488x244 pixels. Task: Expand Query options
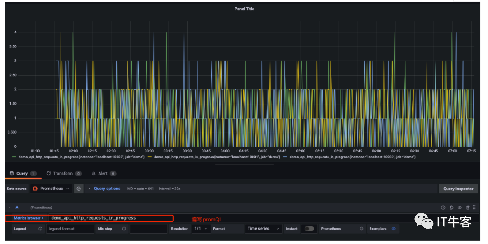[x=107, y=189]
